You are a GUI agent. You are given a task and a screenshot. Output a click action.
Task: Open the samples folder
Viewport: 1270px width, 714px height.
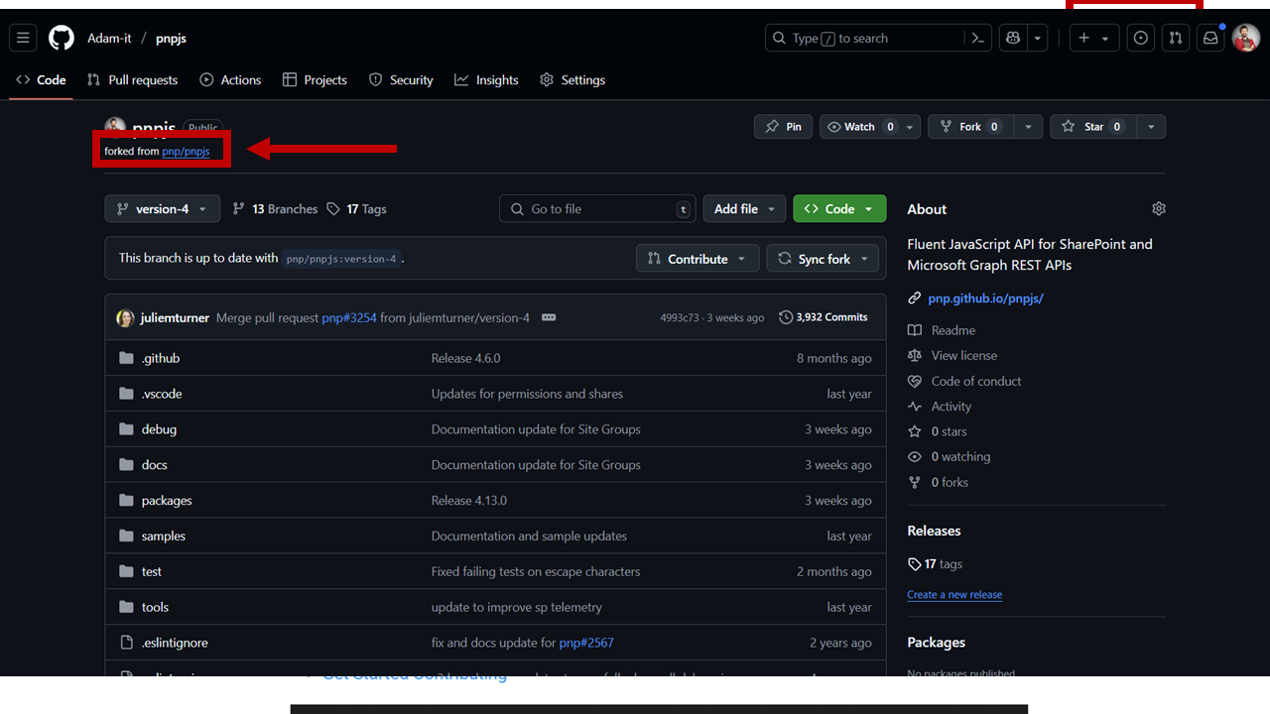(x=164, y=536)
